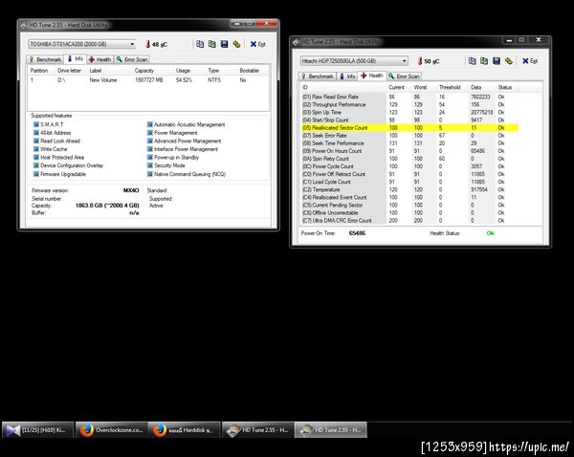Toggle Write Cache checkbox
This screenshot has width=574, height=457.
coord(36,149)
